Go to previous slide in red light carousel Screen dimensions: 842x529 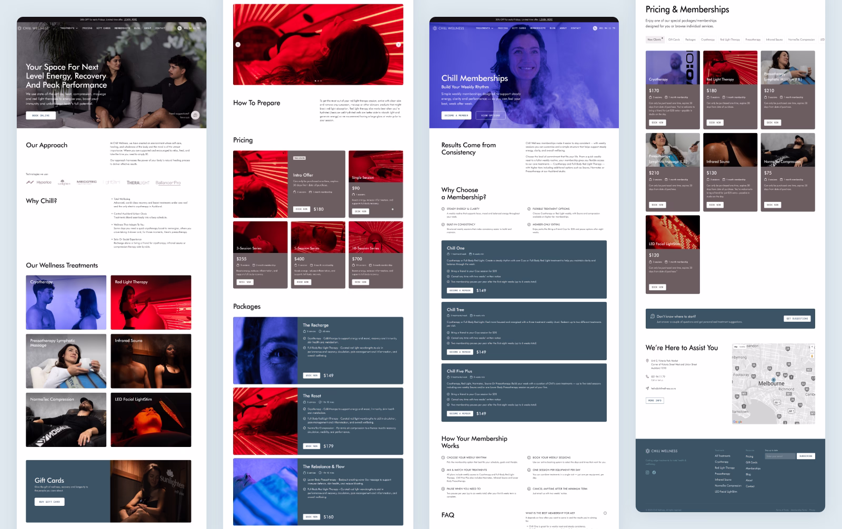pyautogui.click(x=238, y=45)
